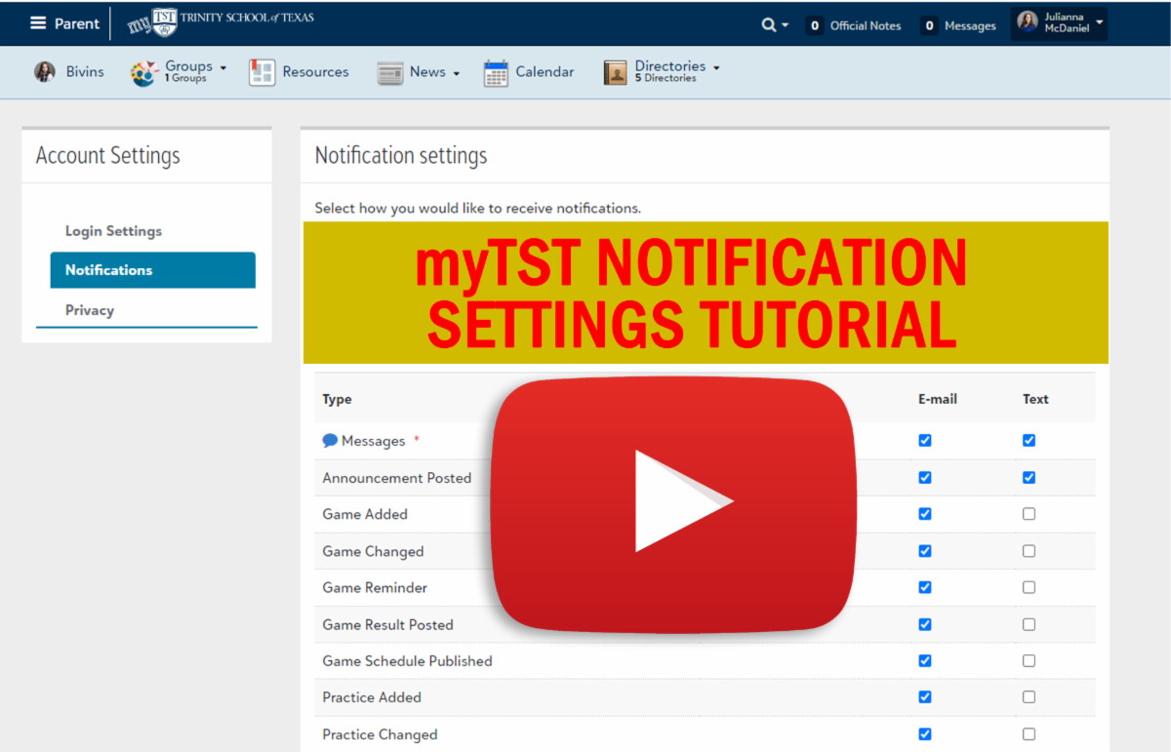This screenshot has width=1171, height=752.
Task: Enable Text for Game Added
Action: tap(1029, 514)
